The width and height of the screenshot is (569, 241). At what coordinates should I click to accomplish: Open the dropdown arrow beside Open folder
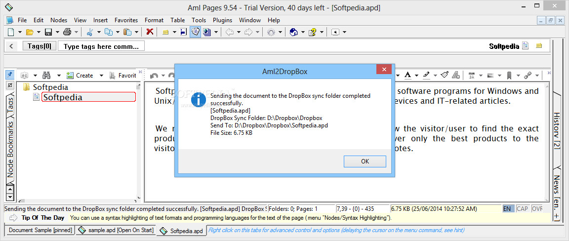(39, 32)
